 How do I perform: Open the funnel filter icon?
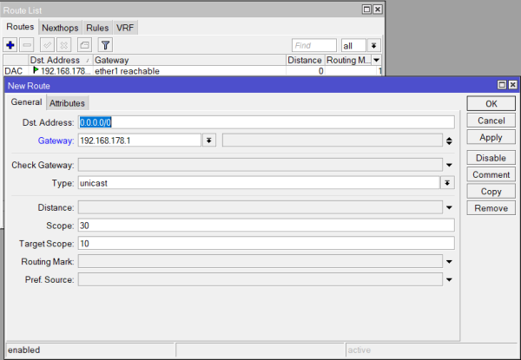tap(105, 44)
